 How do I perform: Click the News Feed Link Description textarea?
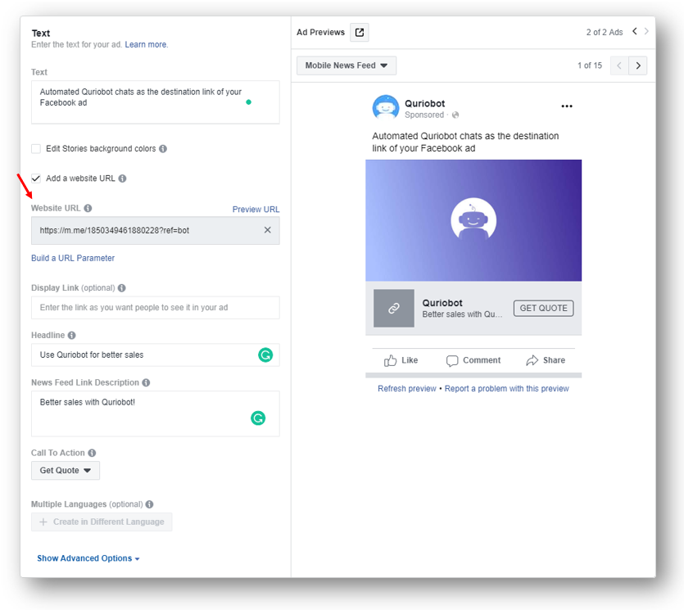click(x=156, y=413)
